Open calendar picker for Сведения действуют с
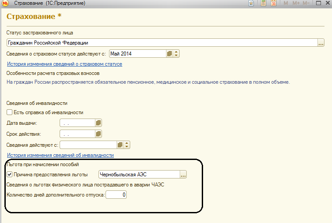 [120, 145]
